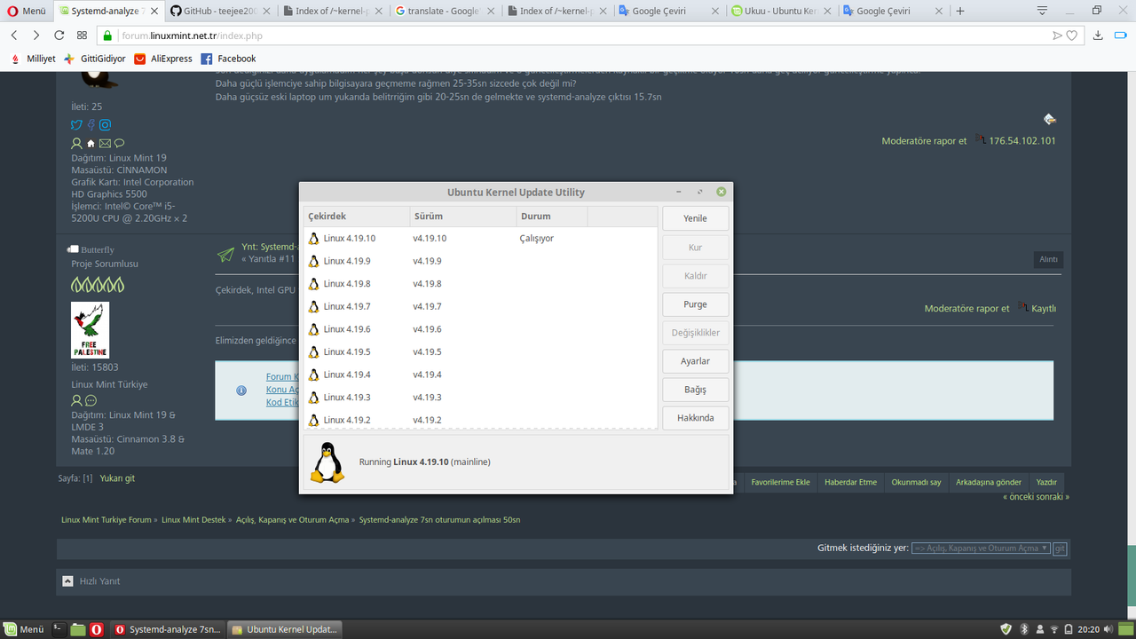Open the Facebook icon in the forum profile

[x=91, y=125]
